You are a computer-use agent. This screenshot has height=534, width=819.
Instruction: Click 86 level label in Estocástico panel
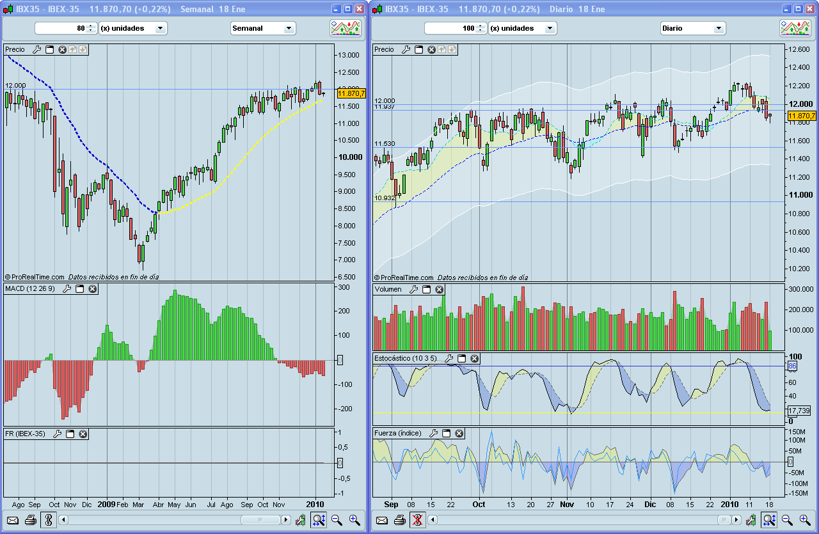[791, 366]
